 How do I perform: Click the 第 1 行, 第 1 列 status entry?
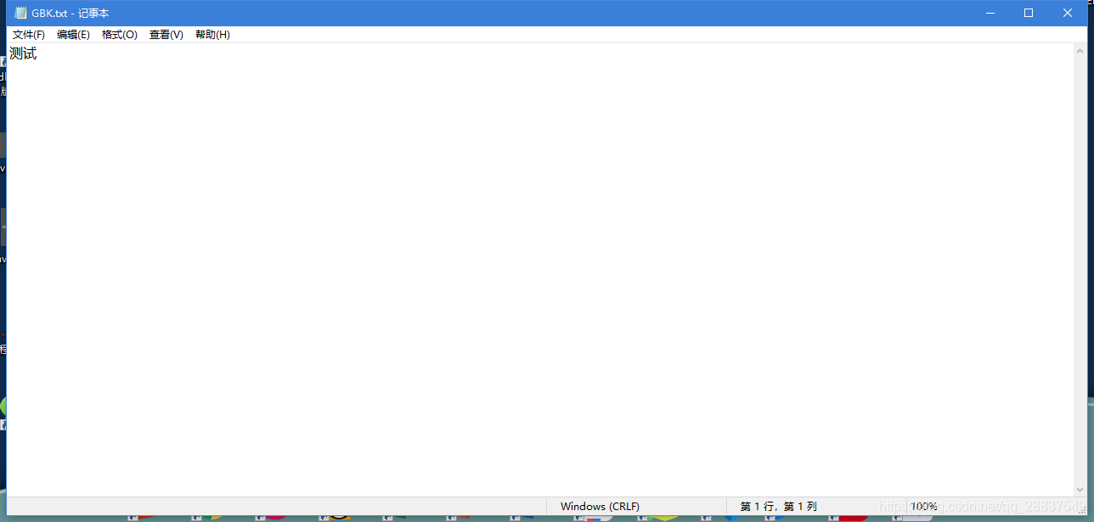(x=778, y=507)
